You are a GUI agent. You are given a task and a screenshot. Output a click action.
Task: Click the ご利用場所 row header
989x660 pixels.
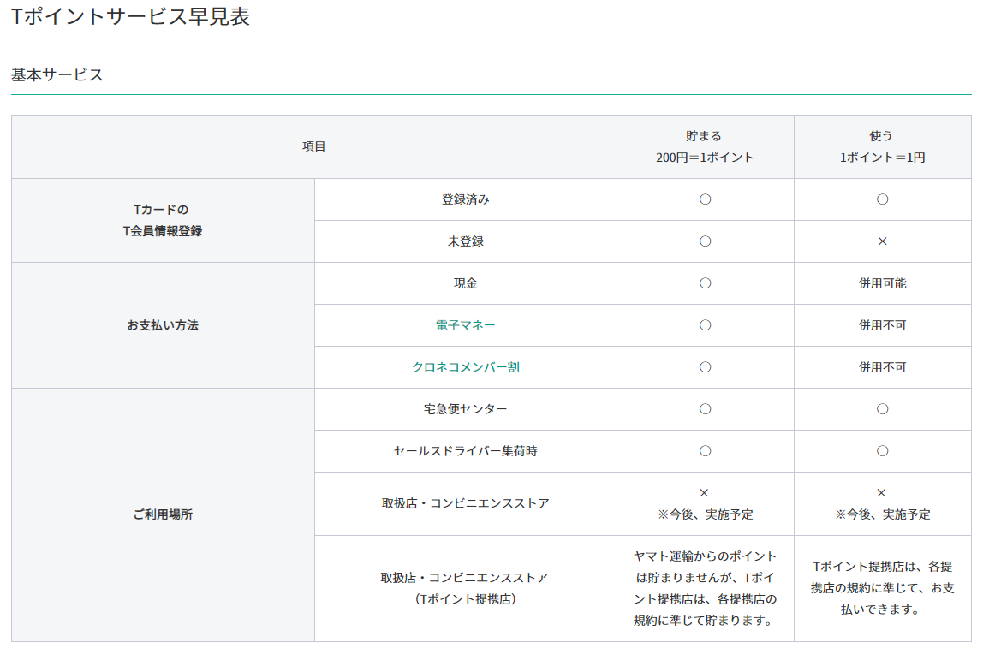(163, 514)
